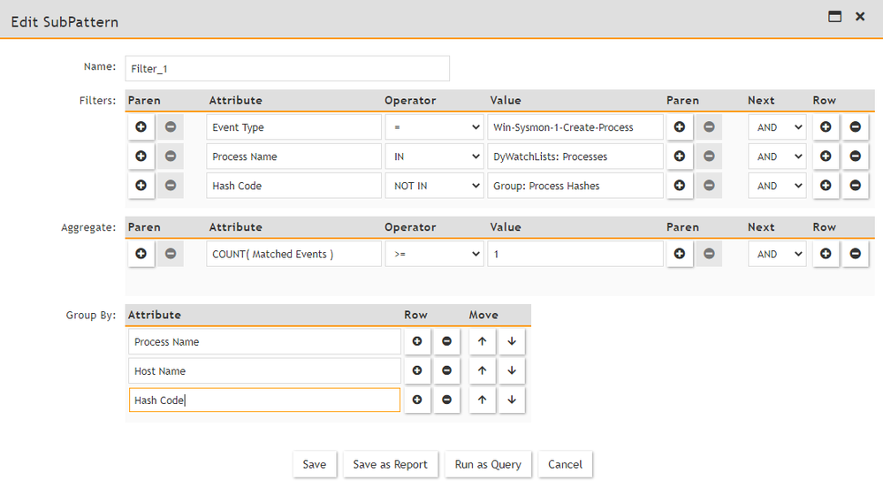
Task: Move Process Name group-by down
Action: click(x=512, y=342)
